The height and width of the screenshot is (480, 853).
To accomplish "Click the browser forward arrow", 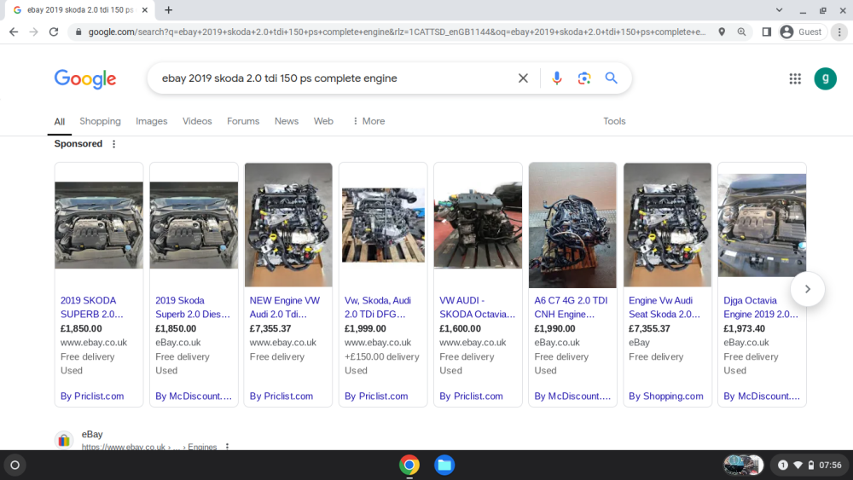I will tap(34, 32).
